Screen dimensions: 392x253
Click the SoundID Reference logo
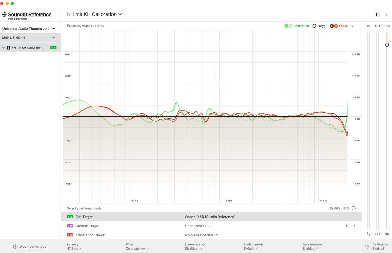pos(27,15)
